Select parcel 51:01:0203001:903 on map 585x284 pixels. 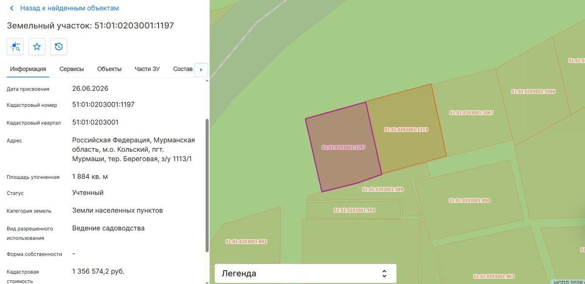click(493, 276)
